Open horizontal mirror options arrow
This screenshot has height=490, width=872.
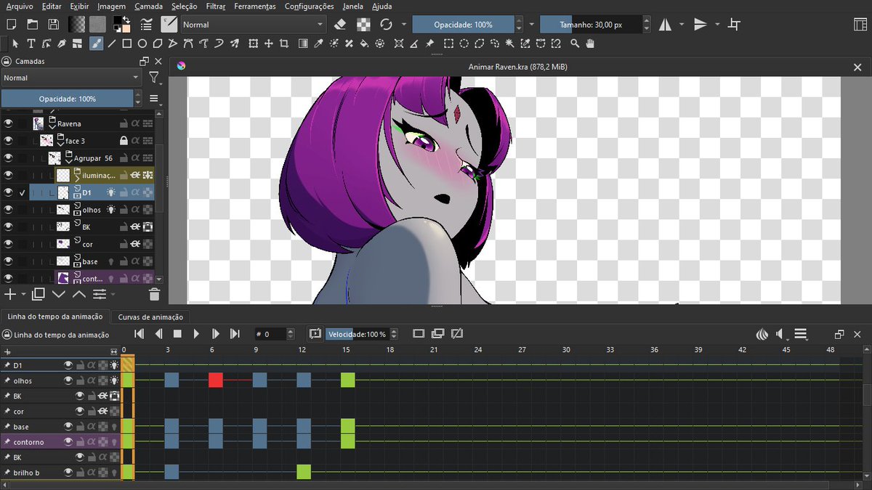(682, 24)
